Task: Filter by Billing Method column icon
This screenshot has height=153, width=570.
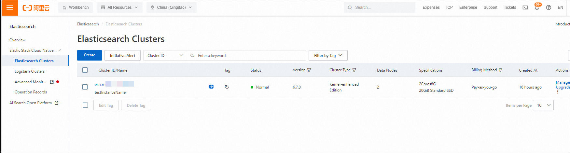Action: (x=500, y=70)
